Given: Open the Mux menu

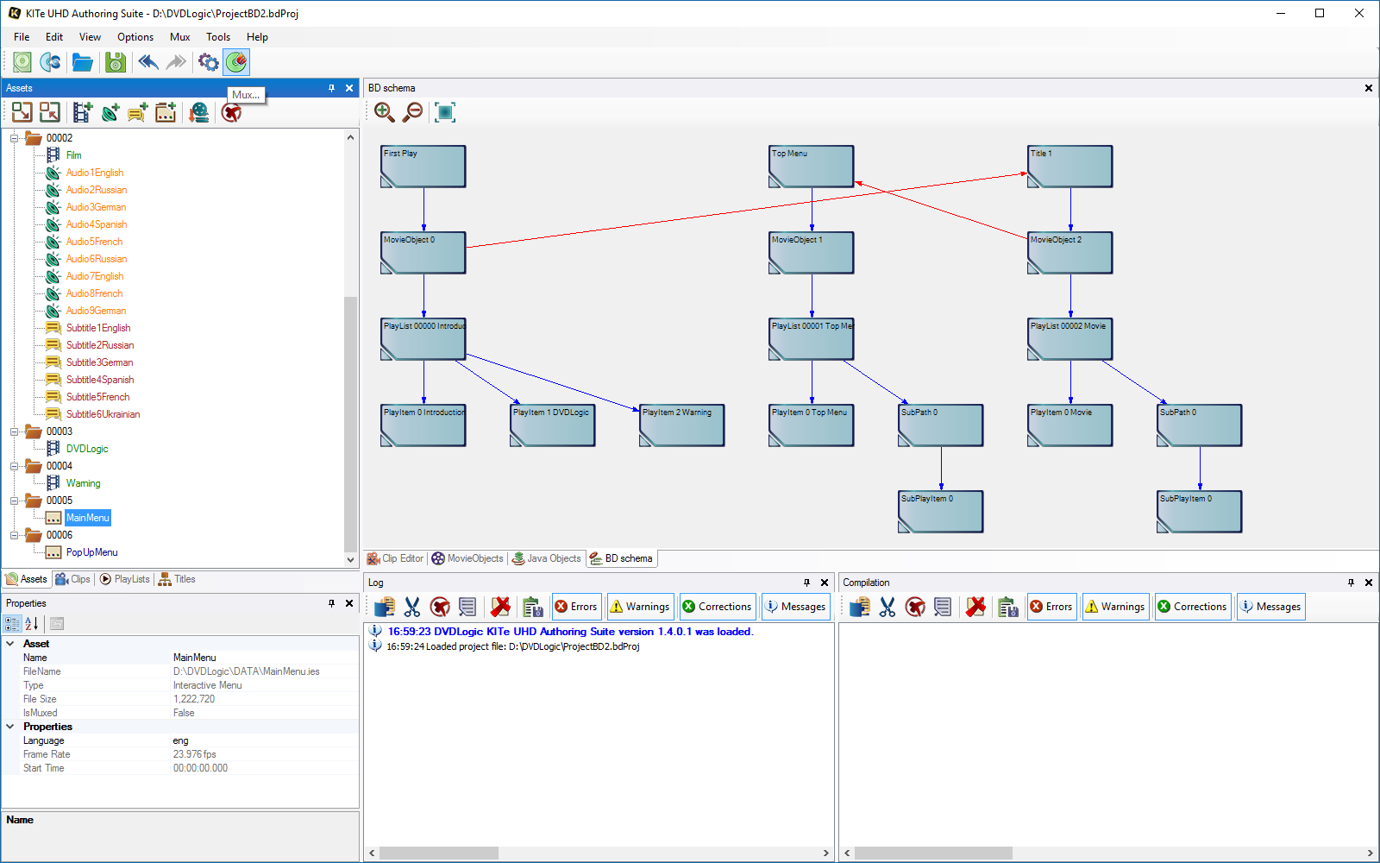Looking at the screenshot, I should (x=179, y=37).
